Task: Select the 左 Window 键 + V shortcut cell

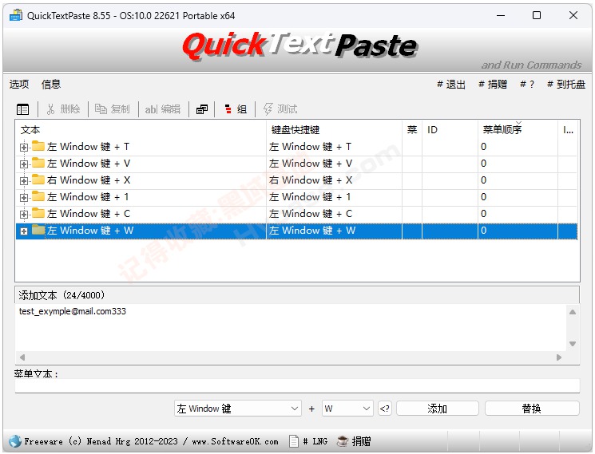Action: click(x=334, y=164)
